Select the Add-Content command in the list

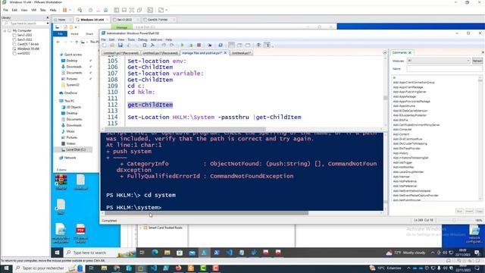401,134
